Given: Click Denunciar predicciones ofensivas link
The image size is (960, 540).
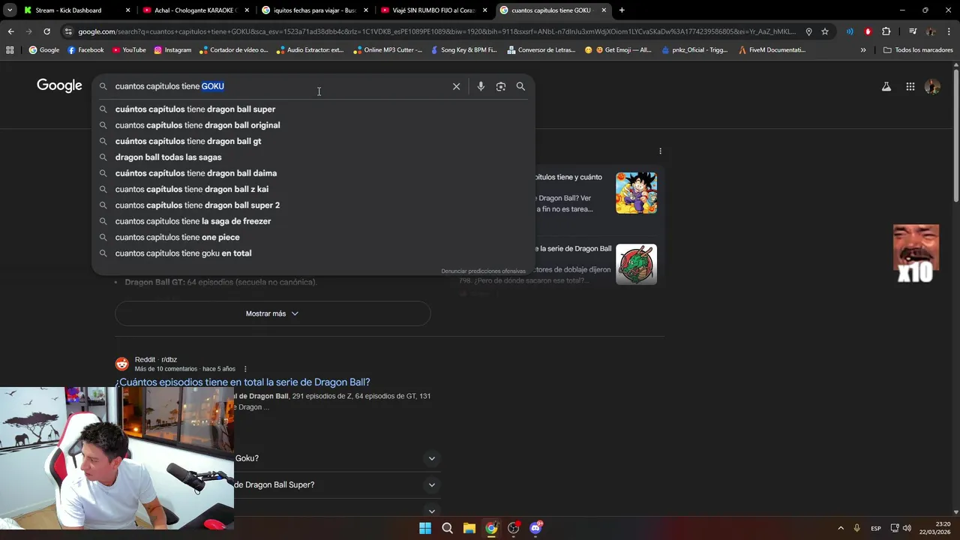Looking at the screenshot, I should coord(483,271).
